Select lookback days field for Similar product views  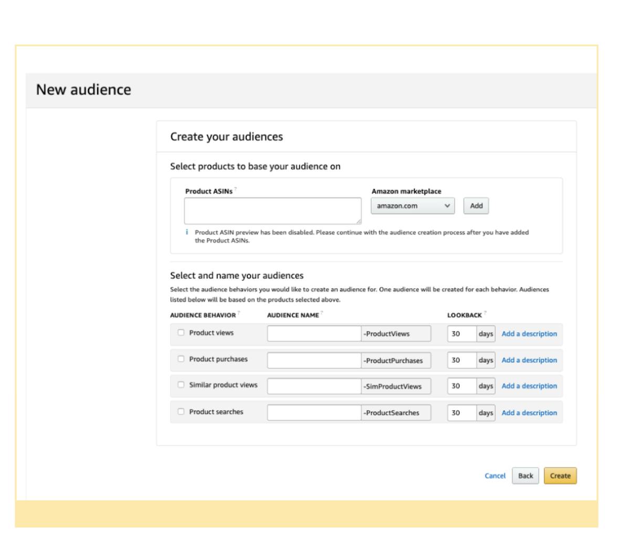click(462, 386)
